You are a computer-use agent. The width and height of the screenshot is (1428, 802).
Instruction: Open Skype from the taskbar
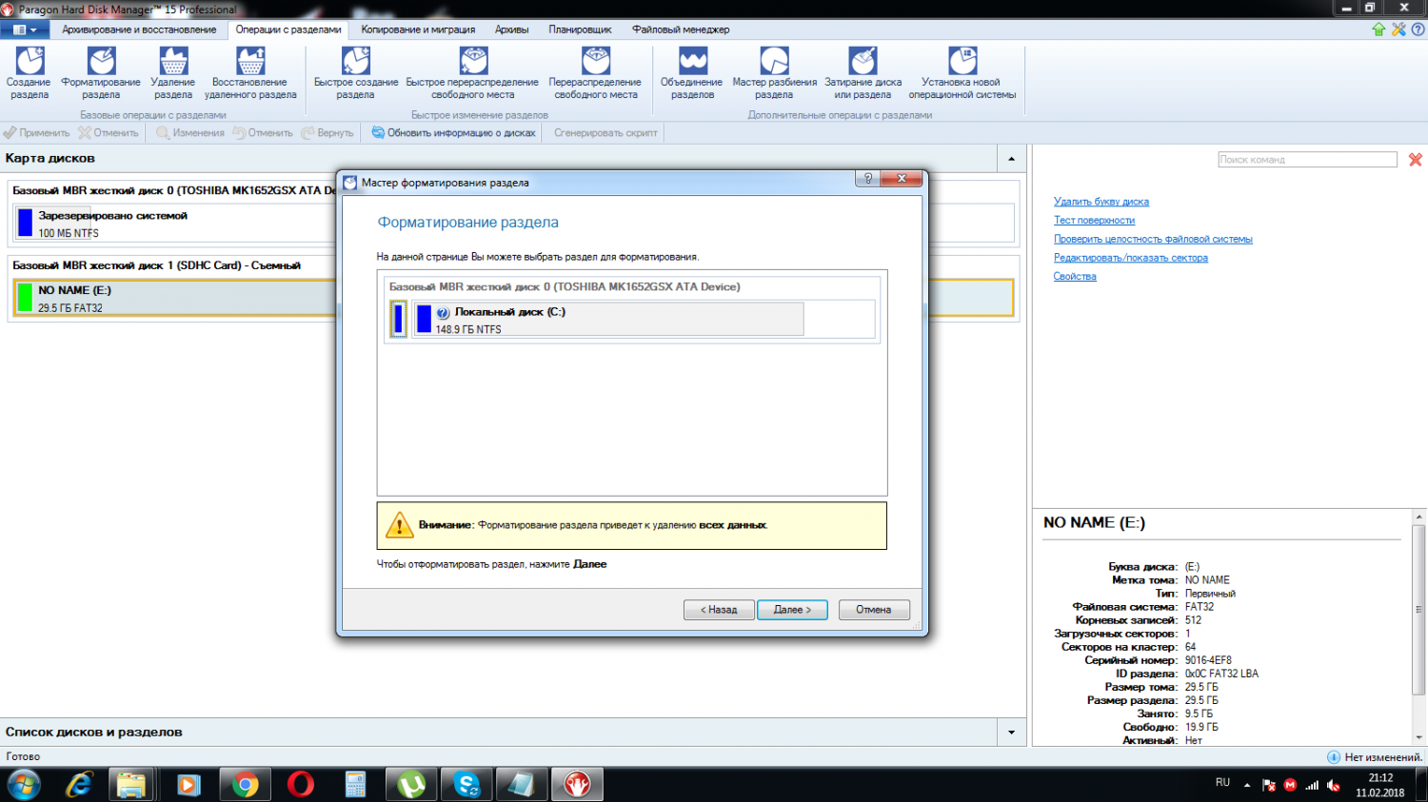pos(466,785)
